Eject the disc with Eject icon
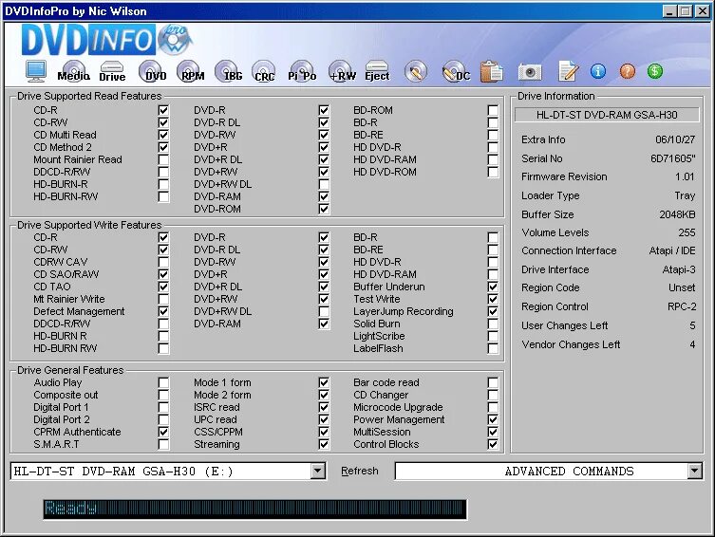The image size is (715, 537). (377, 71)
